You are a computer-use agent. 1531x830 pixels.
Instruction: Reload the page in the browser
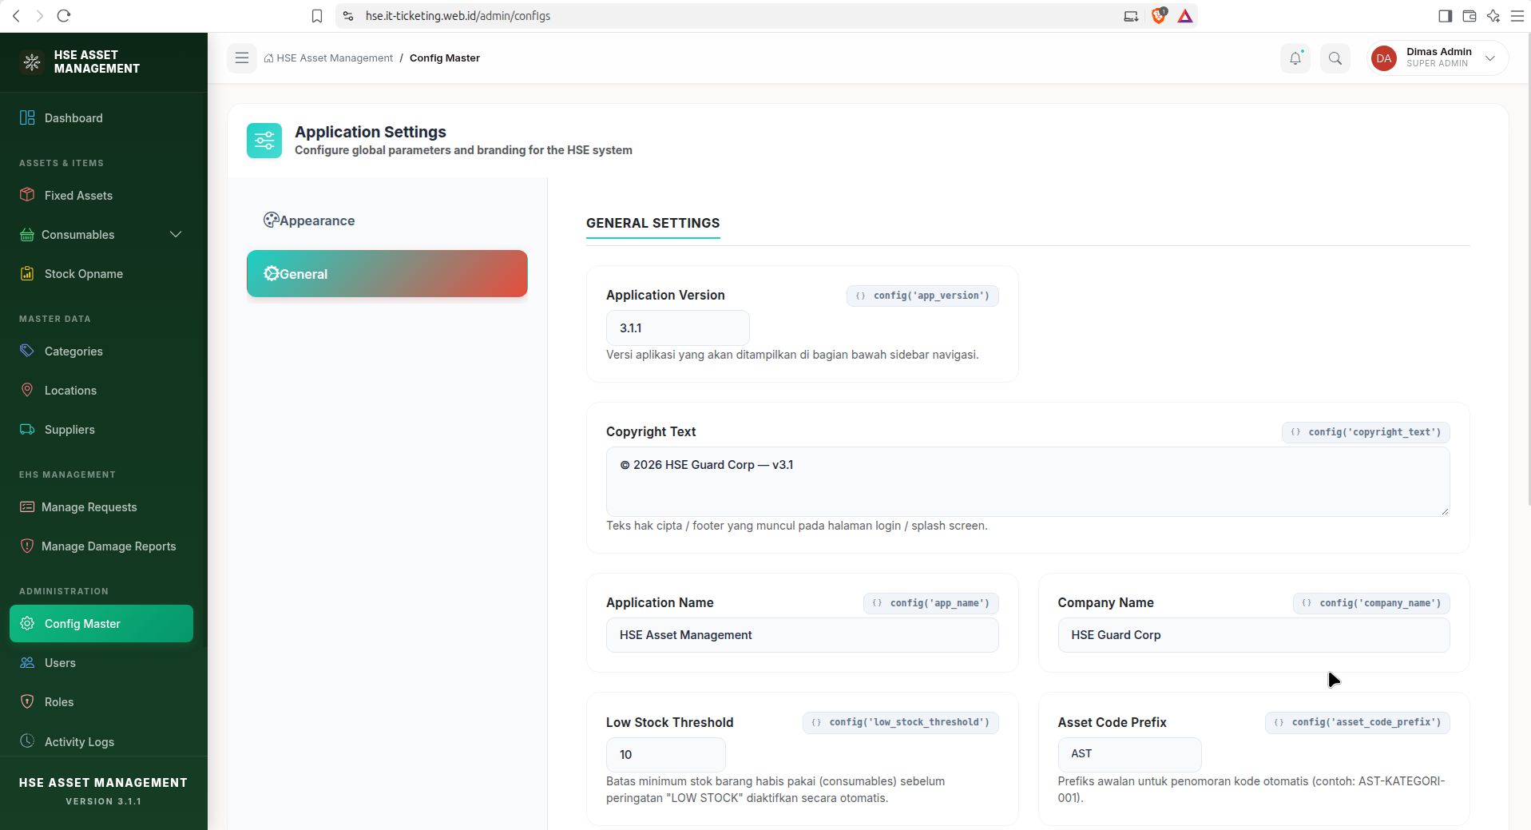[x=65, y=16]
